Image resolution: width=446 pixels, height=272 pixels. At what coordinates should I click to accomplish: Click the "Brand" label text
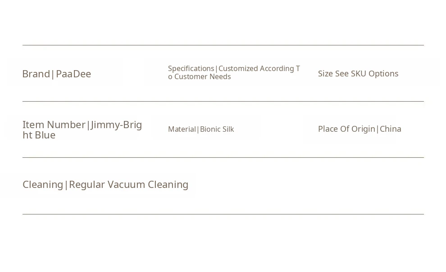tap(36, 74)
